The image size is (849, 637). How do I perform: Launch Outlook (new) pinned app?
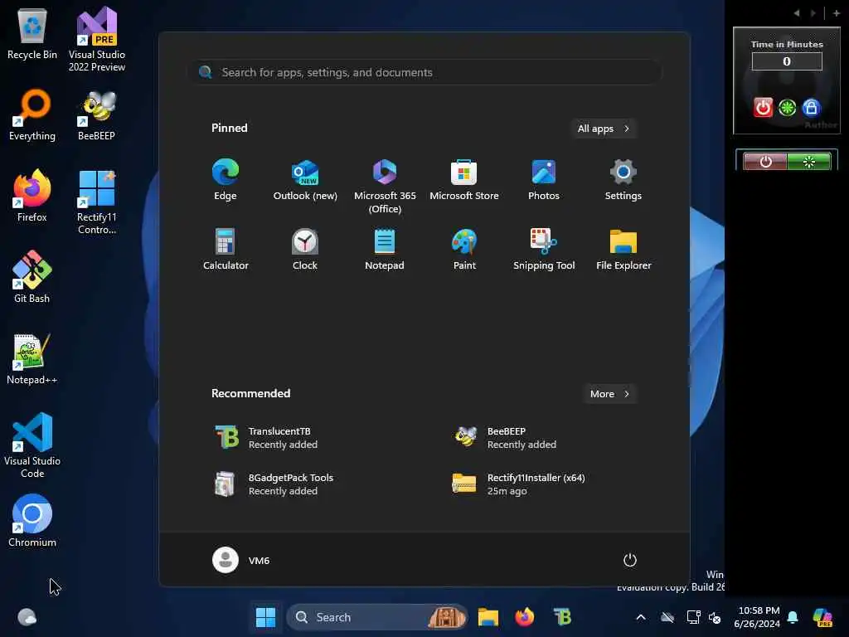(x=305, y=180)
